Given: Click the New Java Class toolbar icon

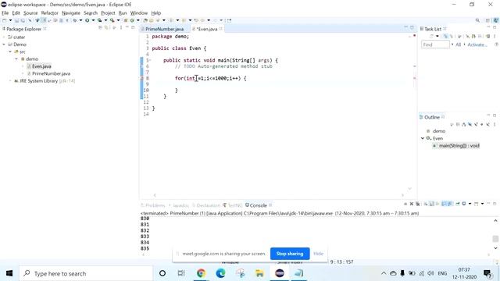Looking at the screenshot, I should tap(132, 20).
